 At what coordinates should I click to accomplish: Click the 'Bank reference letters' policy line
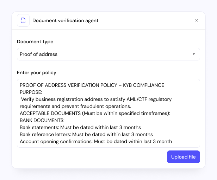click(86, 134)
